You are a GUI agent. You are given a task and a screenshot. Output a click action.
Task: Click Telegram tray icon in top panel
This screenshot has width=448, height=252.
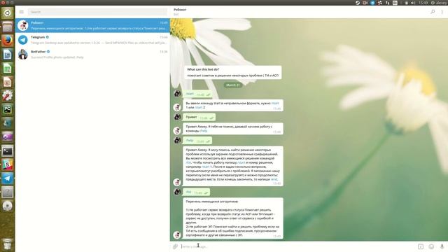[372, 3]
